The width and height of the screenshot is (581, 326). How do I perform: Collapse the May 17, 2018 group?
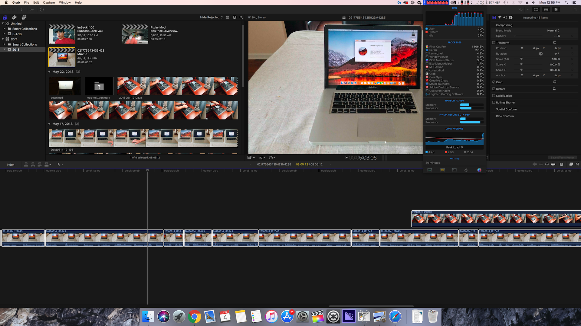[49, 124]
